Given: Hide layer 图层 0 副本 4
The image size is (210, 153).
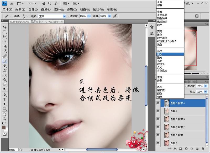Looking at the screenshot, I should [x=158, y=103].
